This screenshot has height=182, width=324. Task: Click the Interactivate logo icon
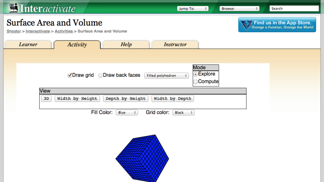tap(13, 8)
